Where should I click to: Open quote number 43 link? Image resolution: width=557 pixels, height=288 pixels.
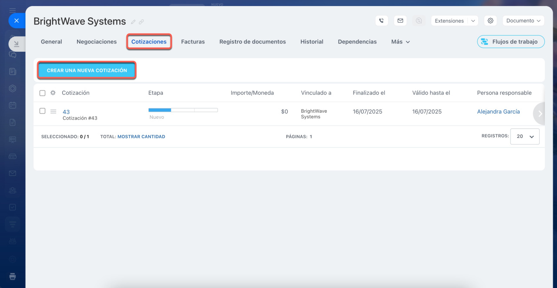pyautogui.click(x=66, y=112)
